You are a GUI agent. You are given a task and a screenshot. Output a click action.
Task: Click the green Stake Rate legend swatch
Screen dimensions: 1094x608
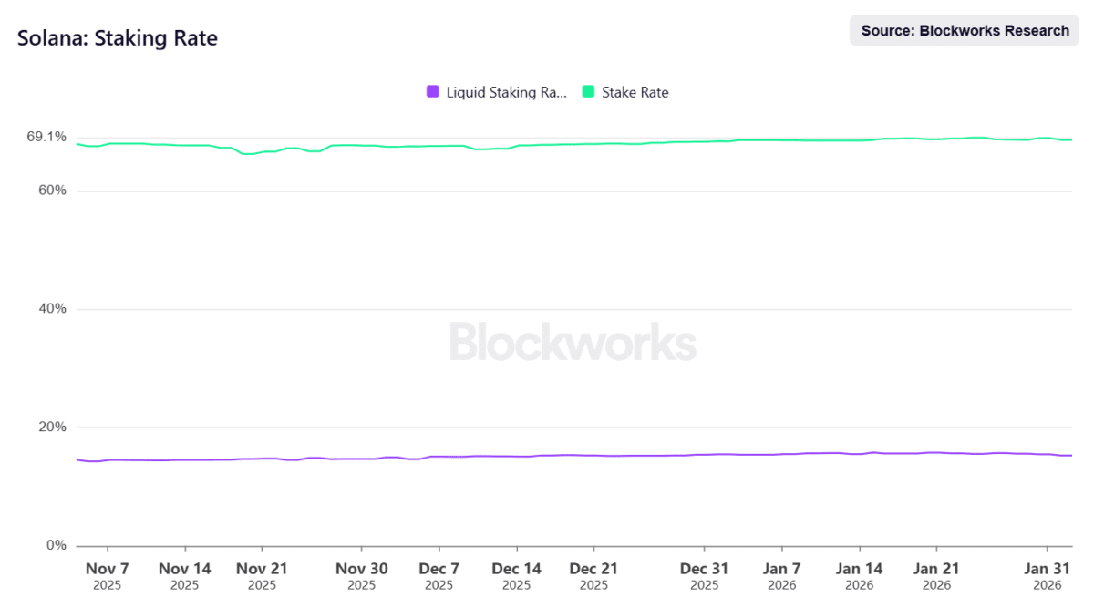(x=589, y=91)
